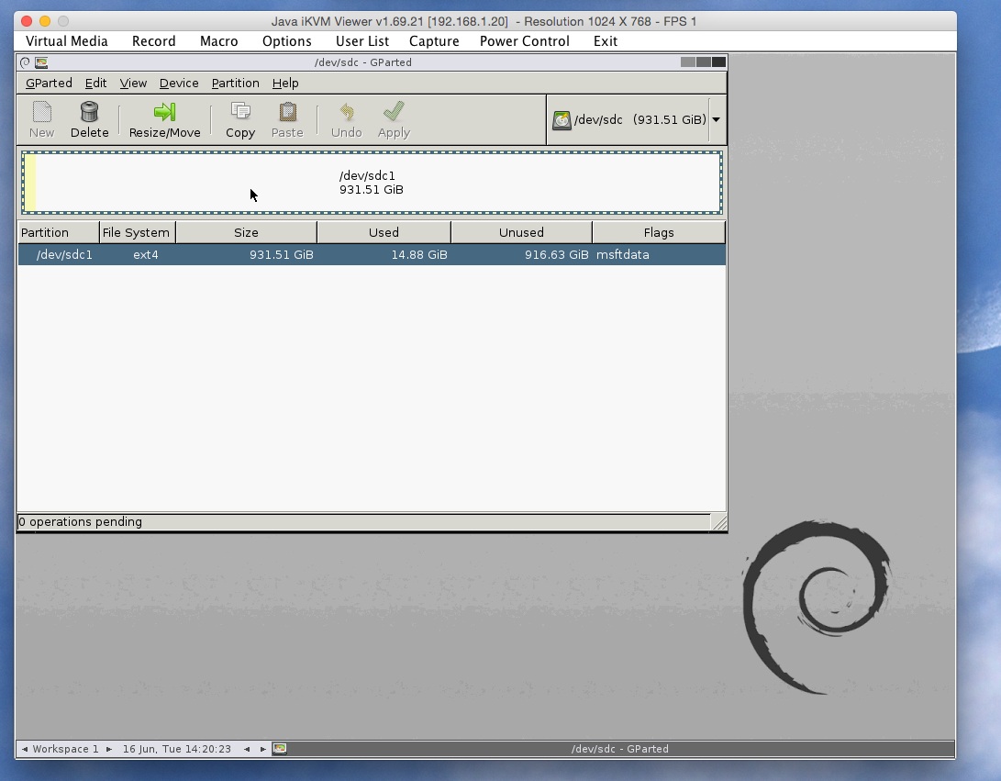Screen dimensions: 1001x781
Task: Open the iKVM Virtual Media menu
Action: click(67, 41)
